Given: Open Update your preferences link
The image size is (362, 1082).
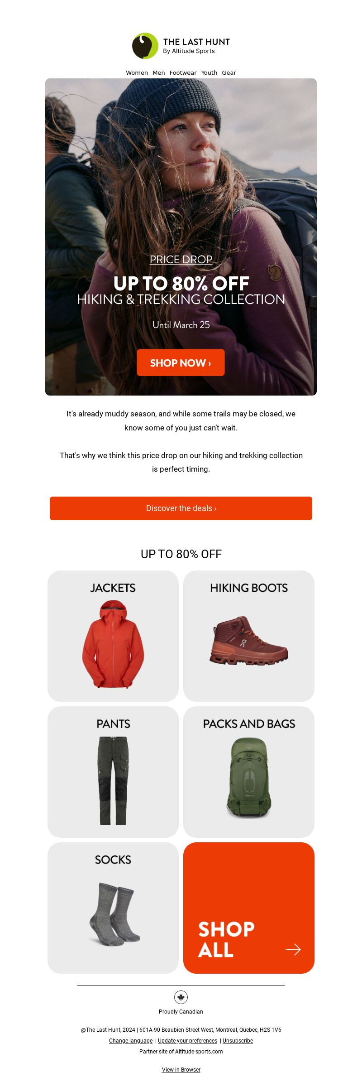Looking at the screenshot, I should point(187,1041).
